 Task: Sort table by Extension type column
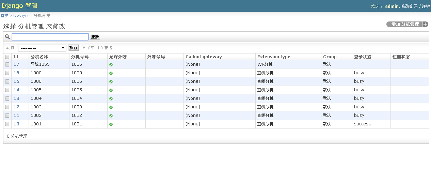pos(274,57)
